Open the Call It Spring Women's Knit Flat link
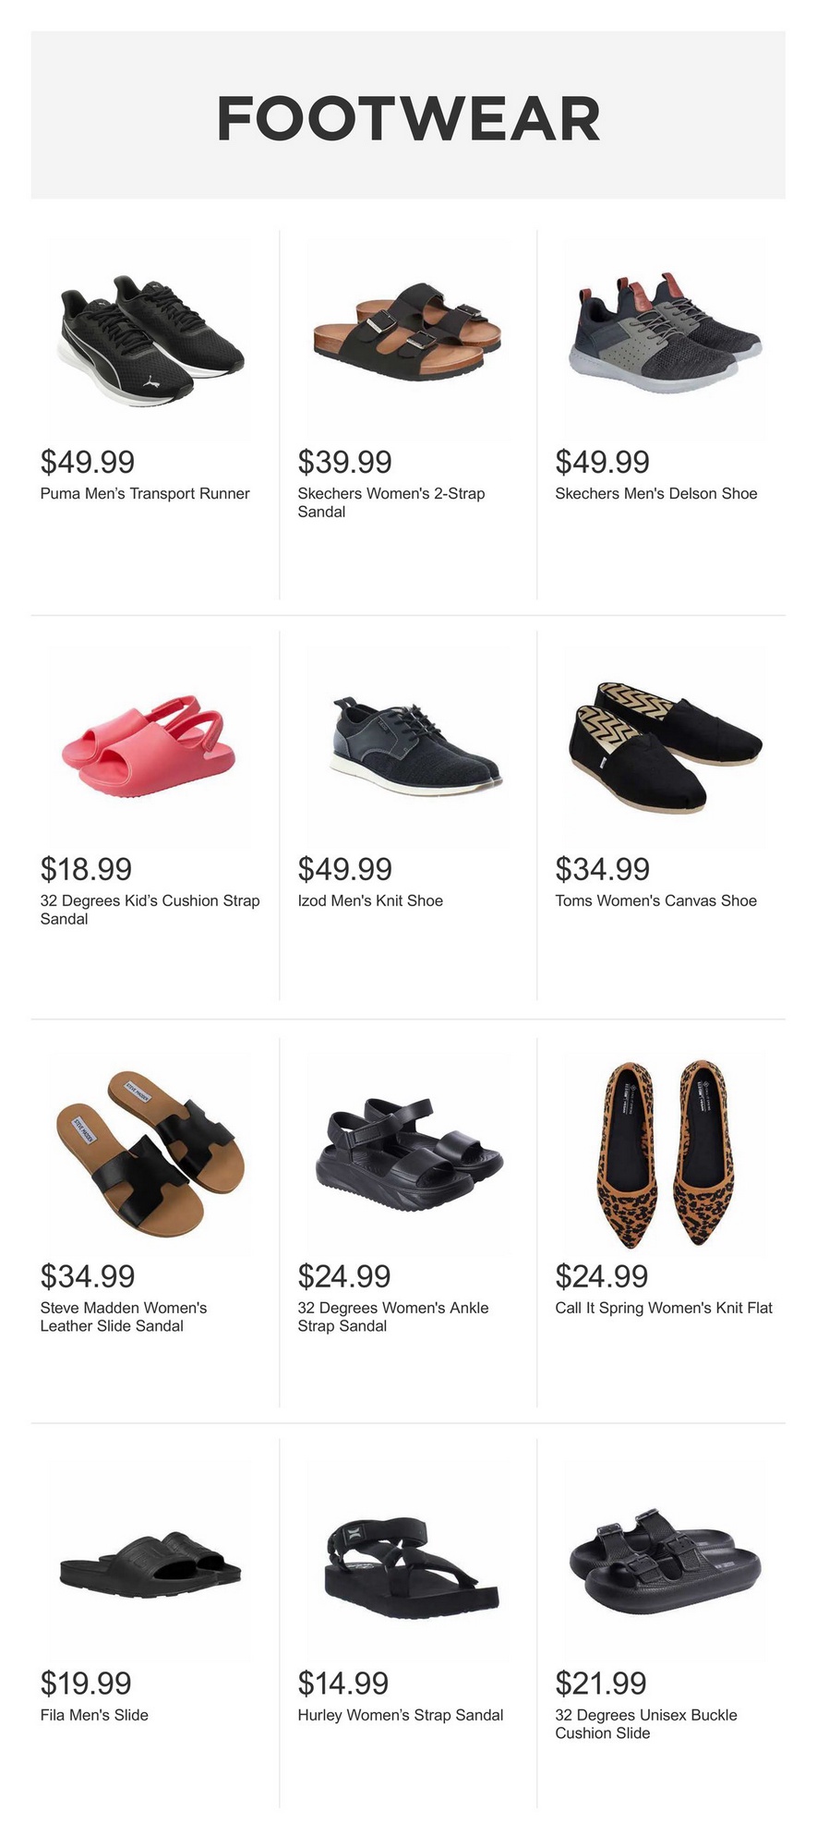 pos(664,1308)
